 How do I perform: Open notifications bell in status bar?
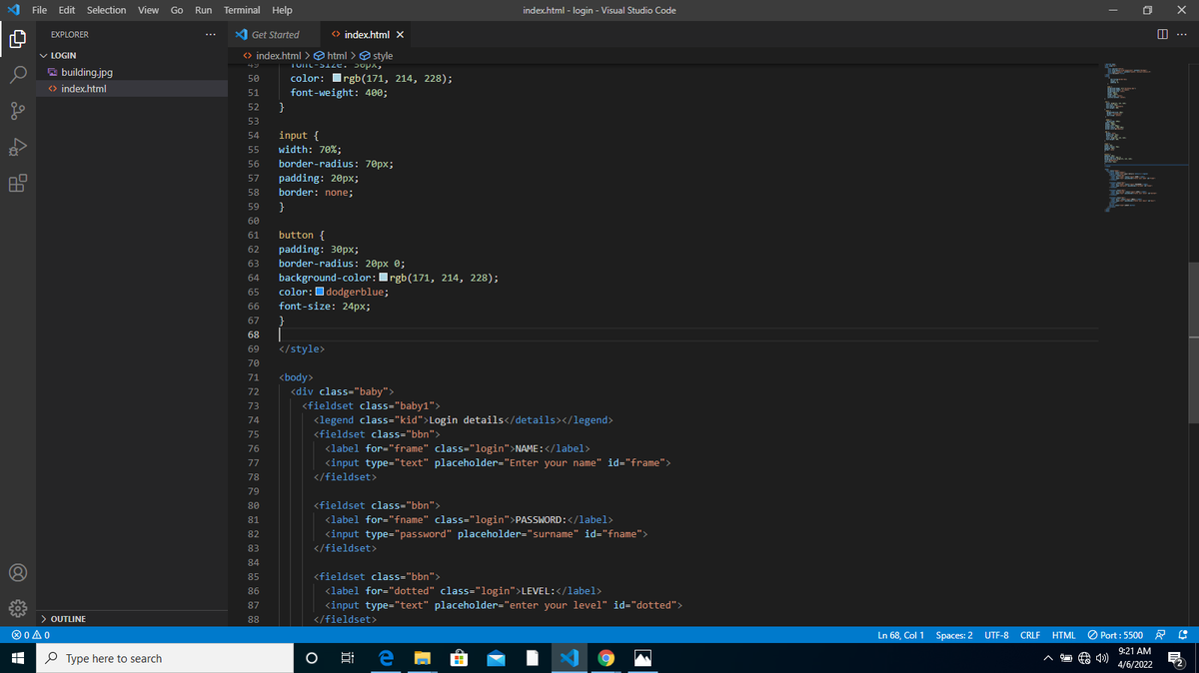1182,635
